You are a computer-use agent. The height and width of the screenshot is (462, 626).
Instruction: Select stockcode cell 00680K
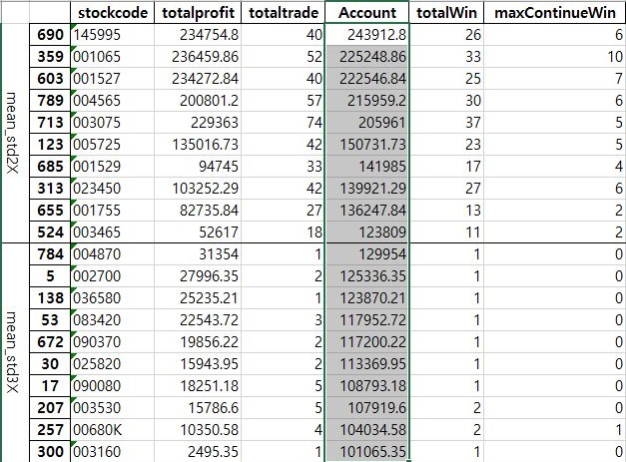click(112, 430)
